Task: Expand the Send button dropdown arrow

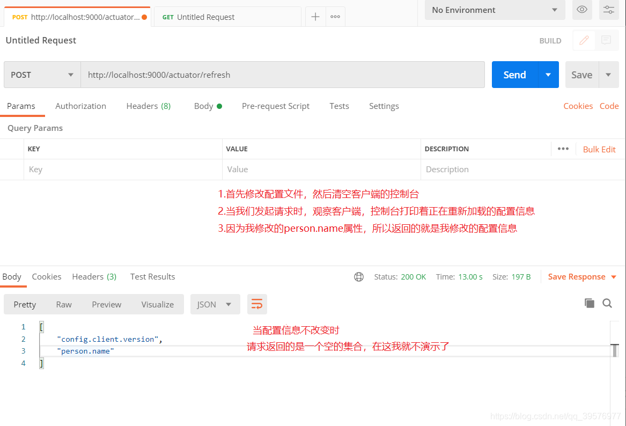Action: point(548,75)
